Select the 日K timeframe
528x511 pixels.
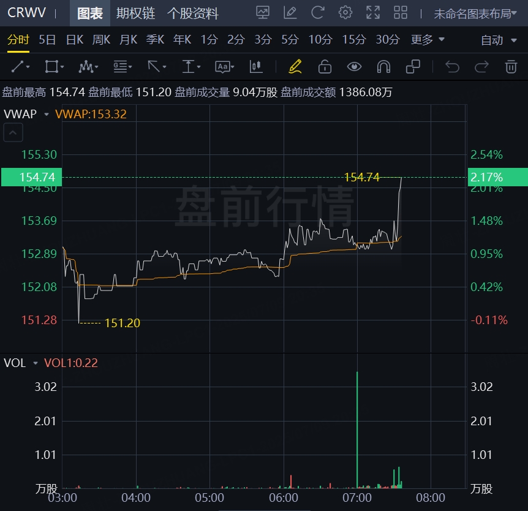point(74,40)
